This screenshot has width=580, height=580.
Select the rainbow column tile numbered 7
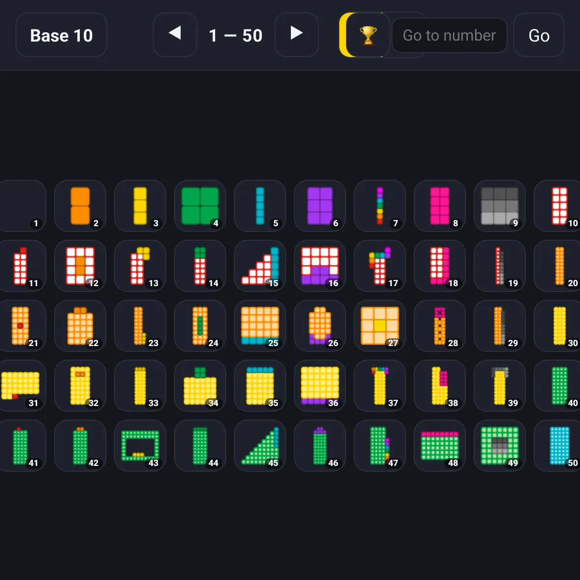click(380, 206)
